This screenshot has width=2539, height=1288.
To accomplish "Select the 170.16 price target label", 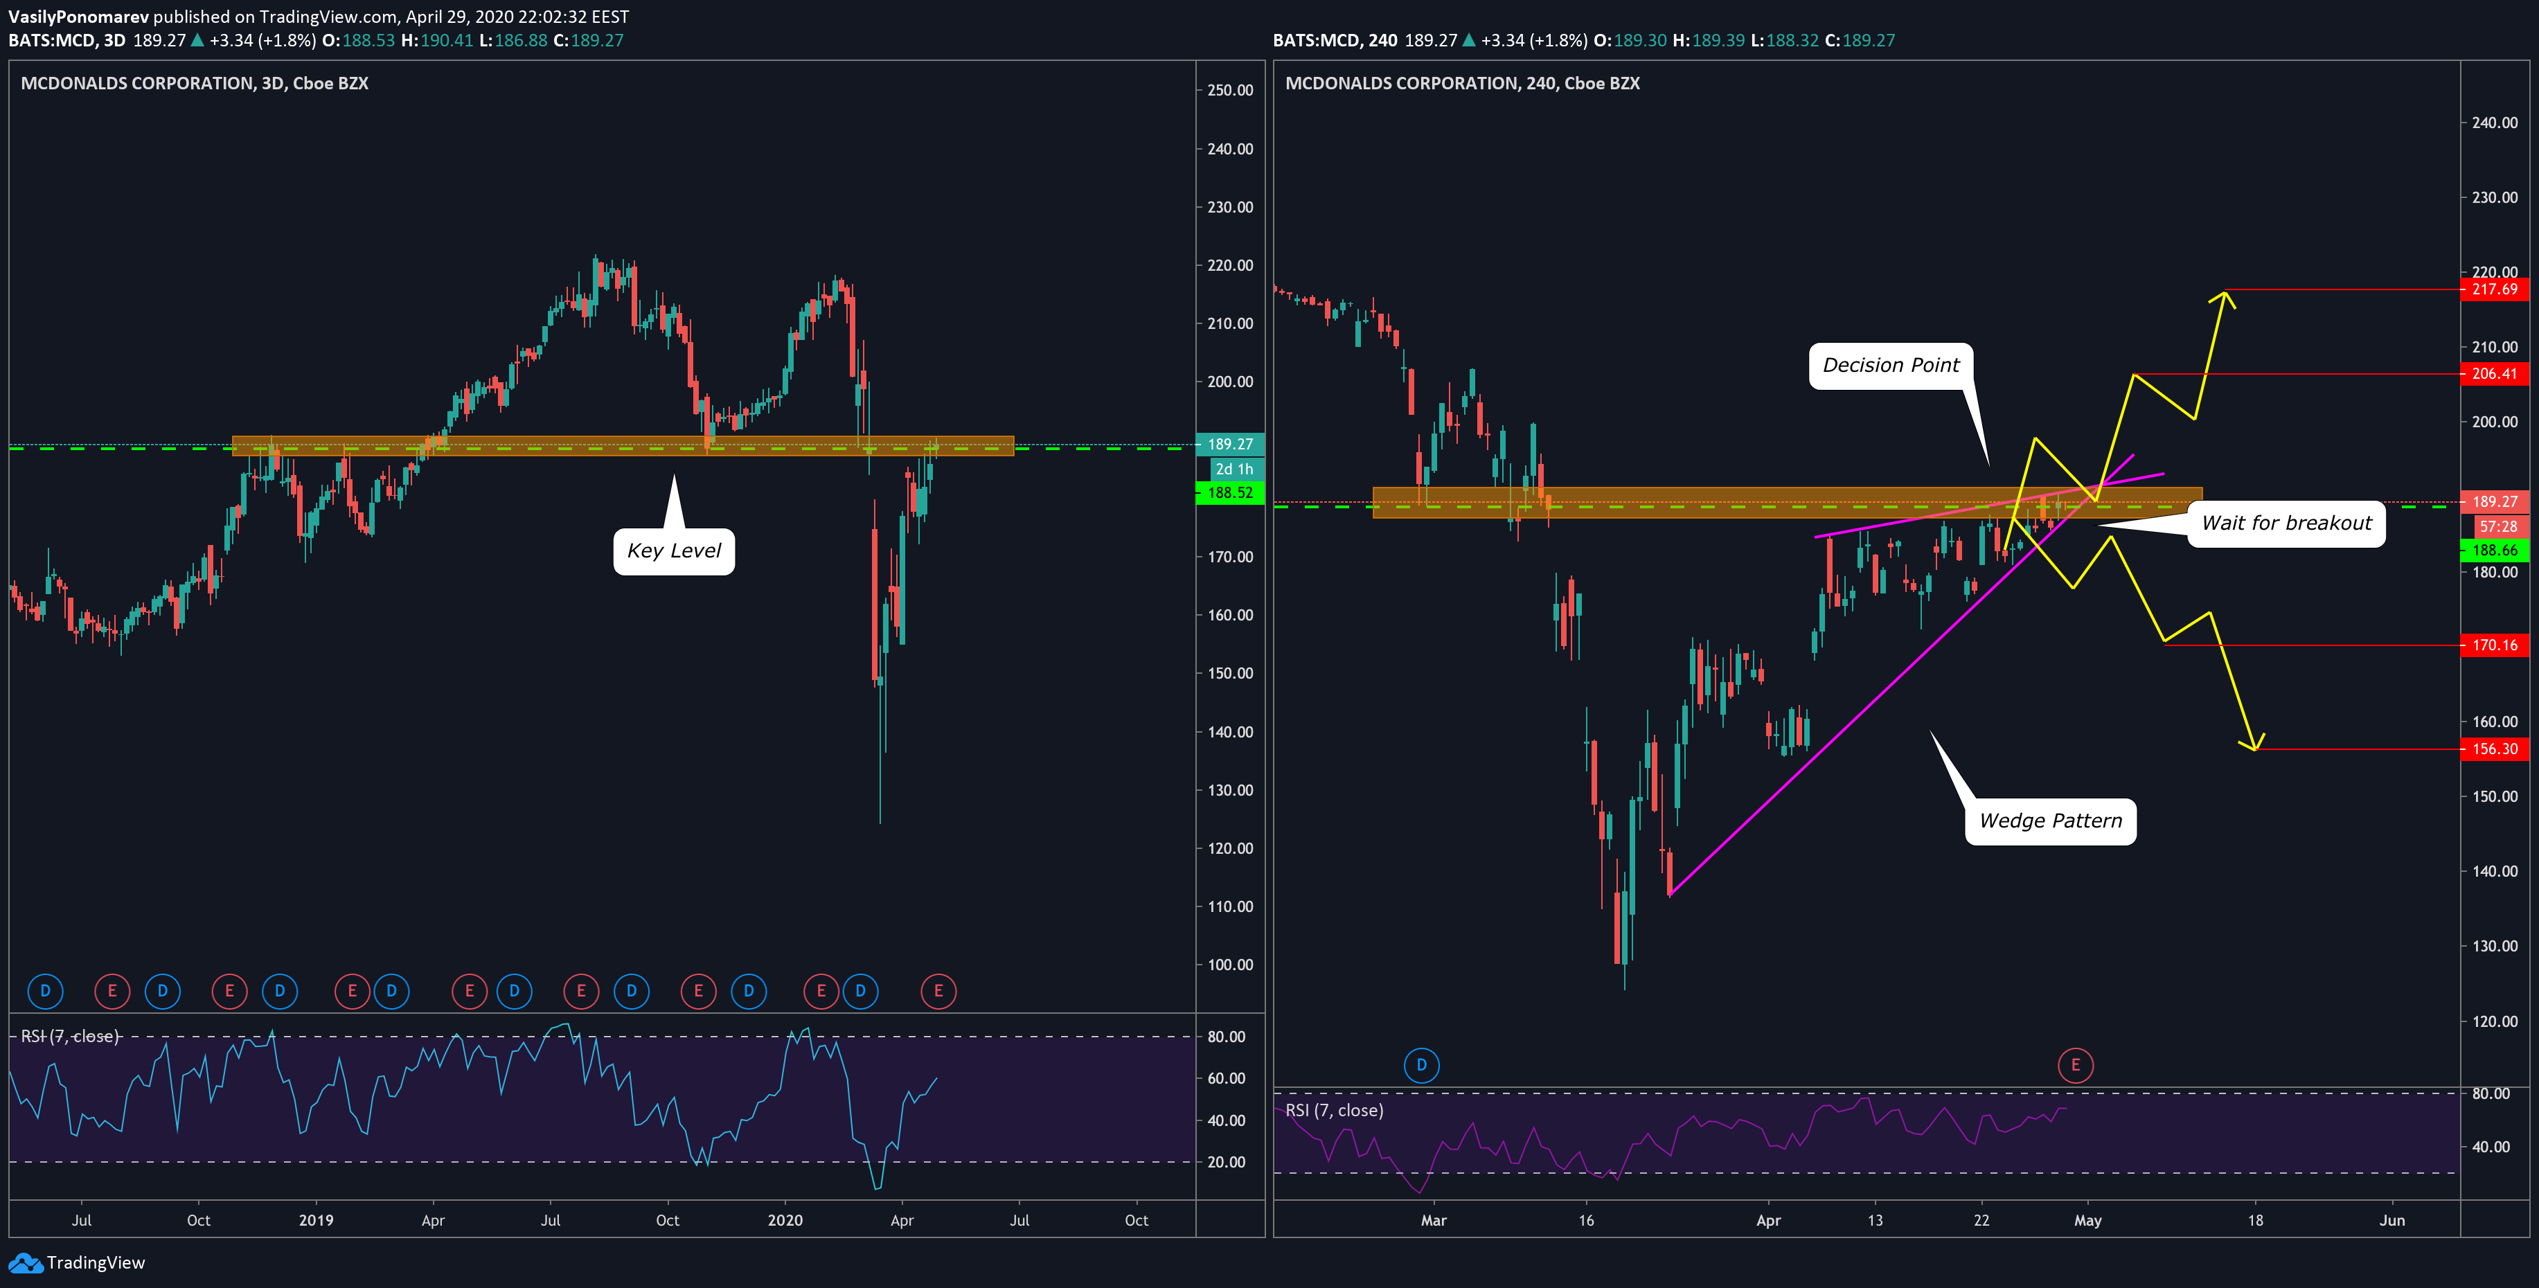I will (x=2495, y=645).
